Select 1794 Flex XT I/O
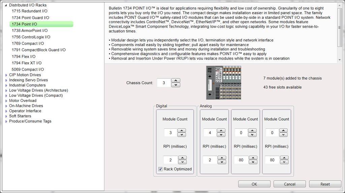Viewport: 345px width, 193px height. click(27, 63)
